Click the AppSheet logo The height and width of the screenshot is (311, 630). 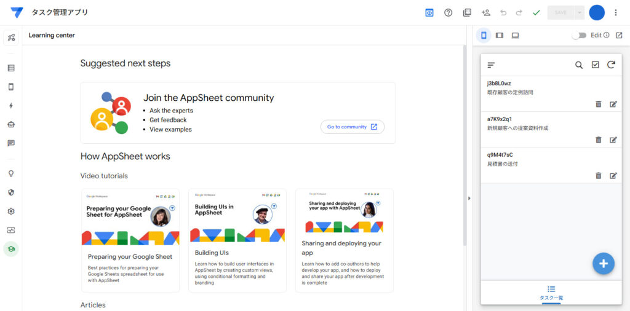(17, 12)
